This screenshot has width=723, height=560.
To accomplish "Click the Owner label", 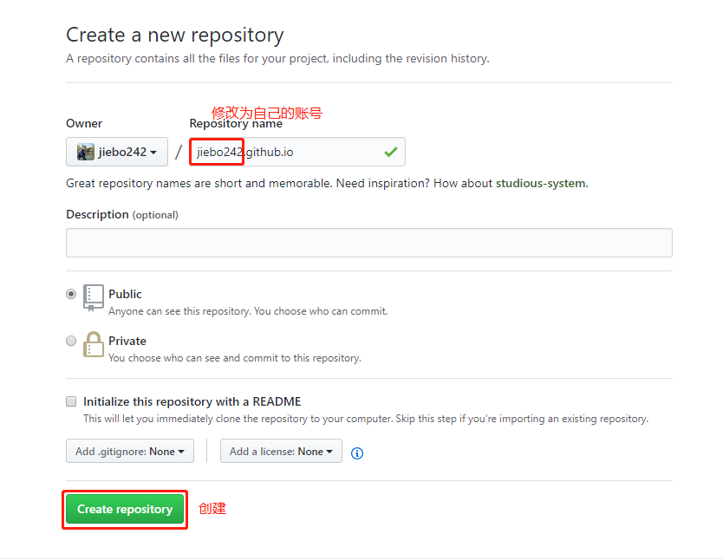I will coord(84,123).
